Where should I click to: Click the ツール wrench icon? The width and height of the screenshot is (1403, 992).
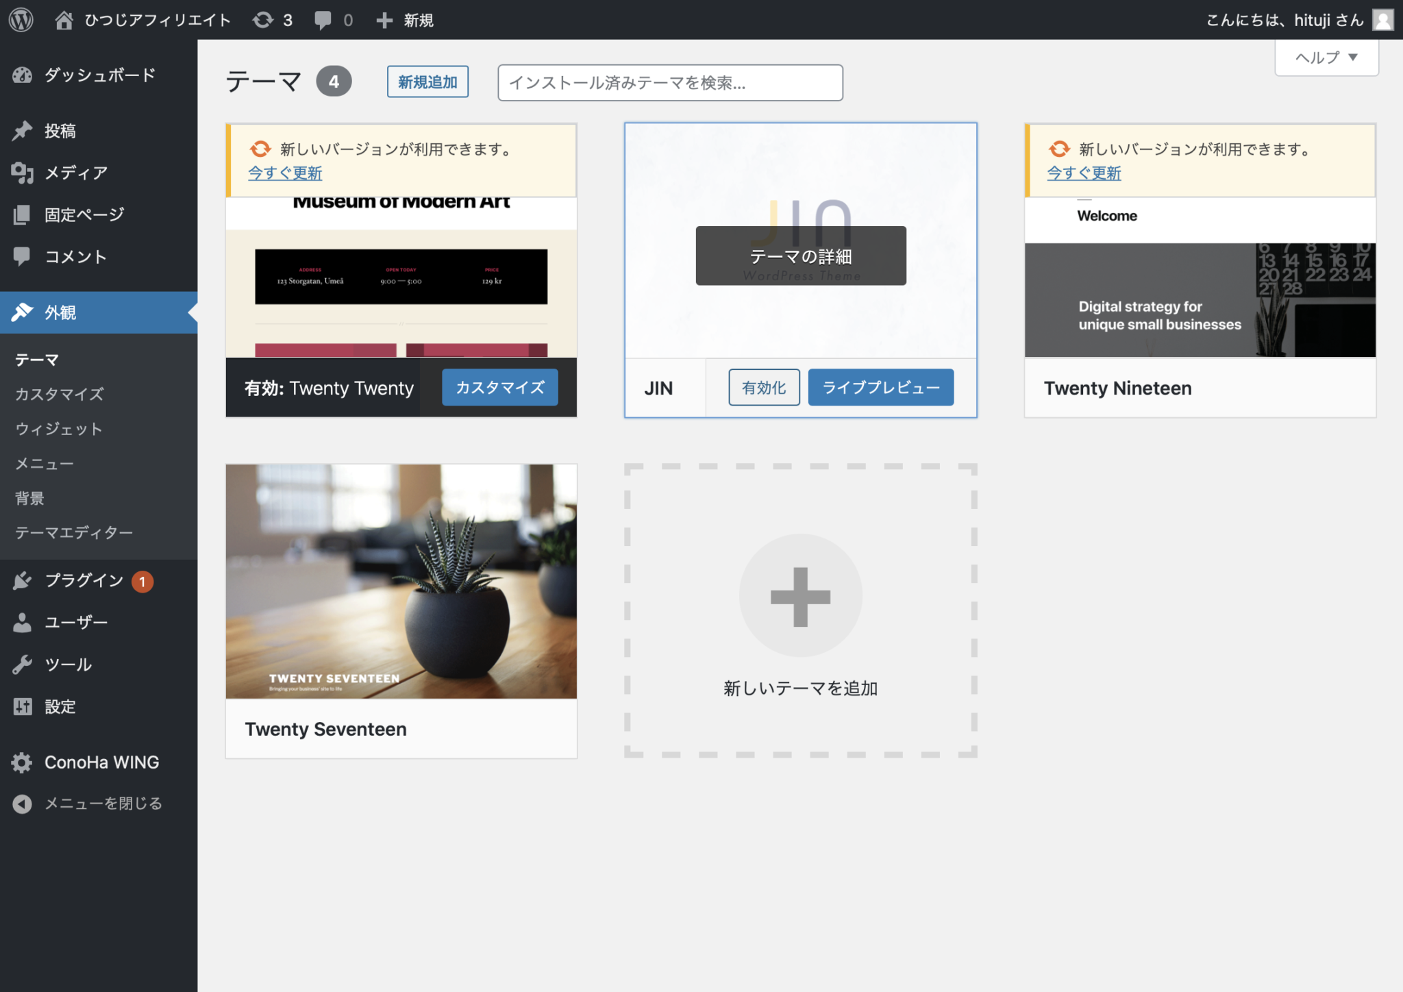pyautogui.click(x=23, y=664)
